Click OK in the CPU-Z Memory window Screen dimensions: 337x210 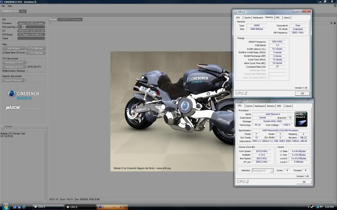point(302,94)
